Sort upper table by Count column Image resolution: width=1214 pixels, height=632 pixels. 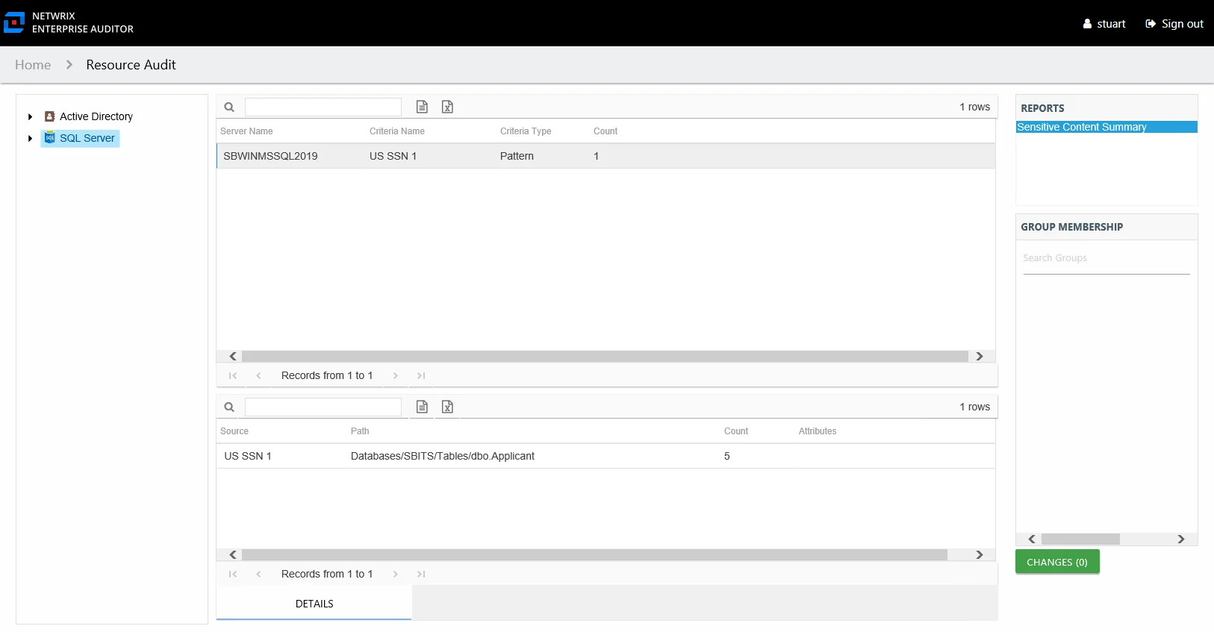(606, 131)
